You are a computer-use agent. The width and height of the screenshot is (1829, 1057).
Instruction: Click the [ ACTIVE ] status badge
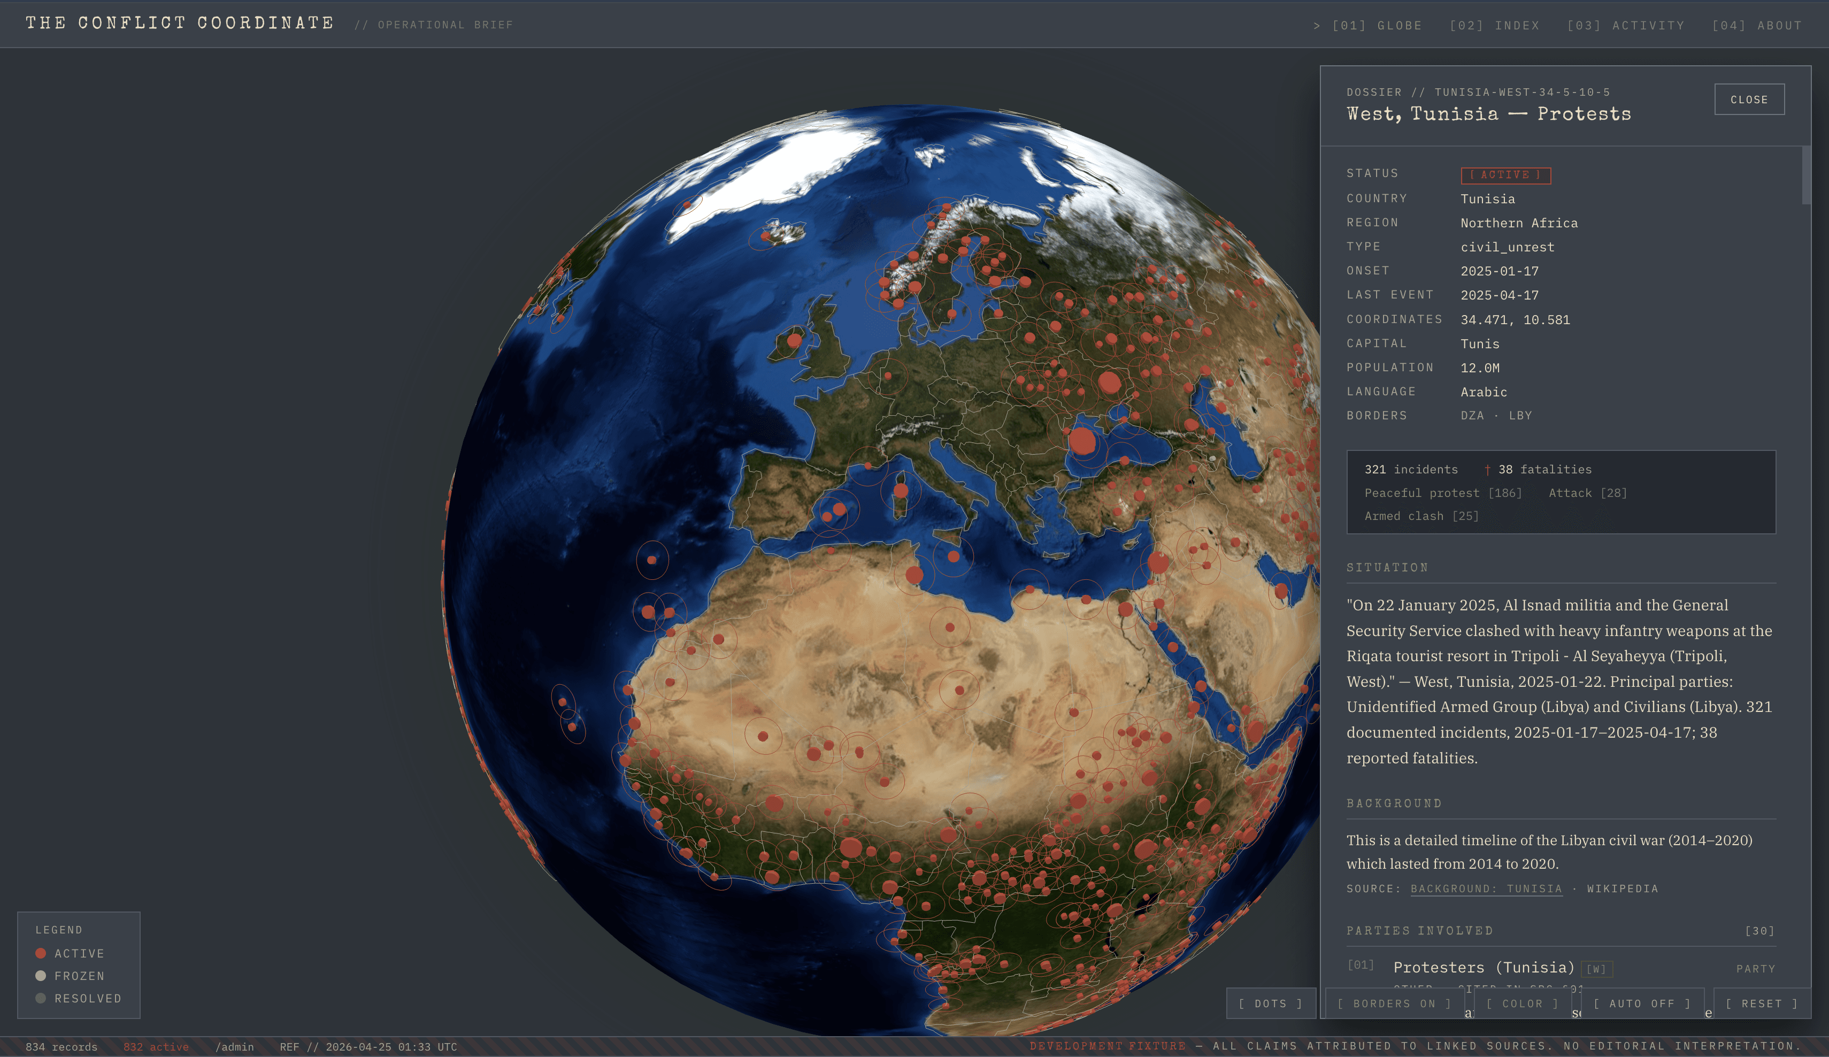click(x=1505, y=175)
